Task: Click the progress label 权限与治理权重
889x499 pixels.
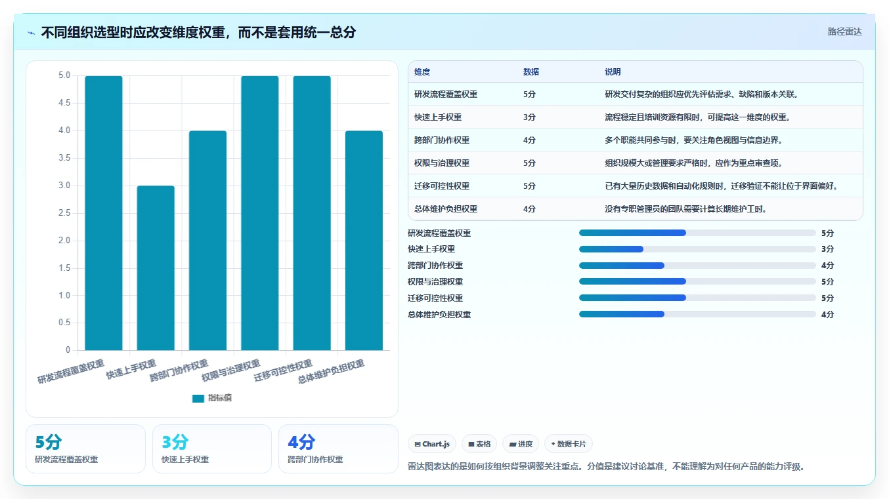Action: [435, 281]
